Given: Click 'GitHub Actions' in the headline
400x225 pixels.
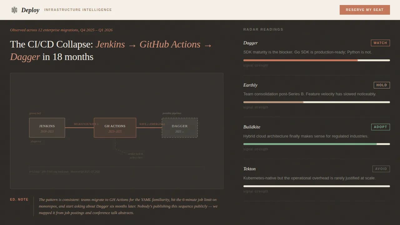Looking at the screenshot, I should tap(170, 44).
